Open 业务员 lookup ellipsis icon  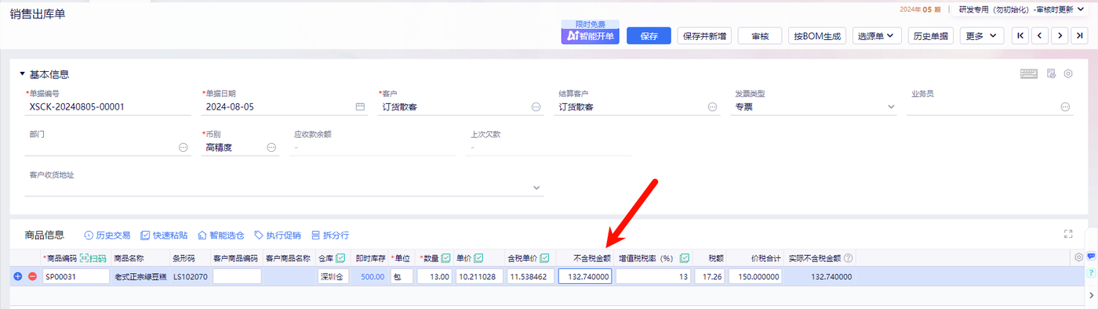pyautogui.click(x=1066, y=106)
